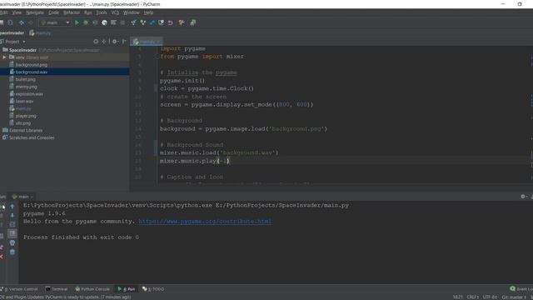Run the main configuration with green play icon
Image resolution: width=533 pixels, height=300 pixels.
[x=77, y=22]
